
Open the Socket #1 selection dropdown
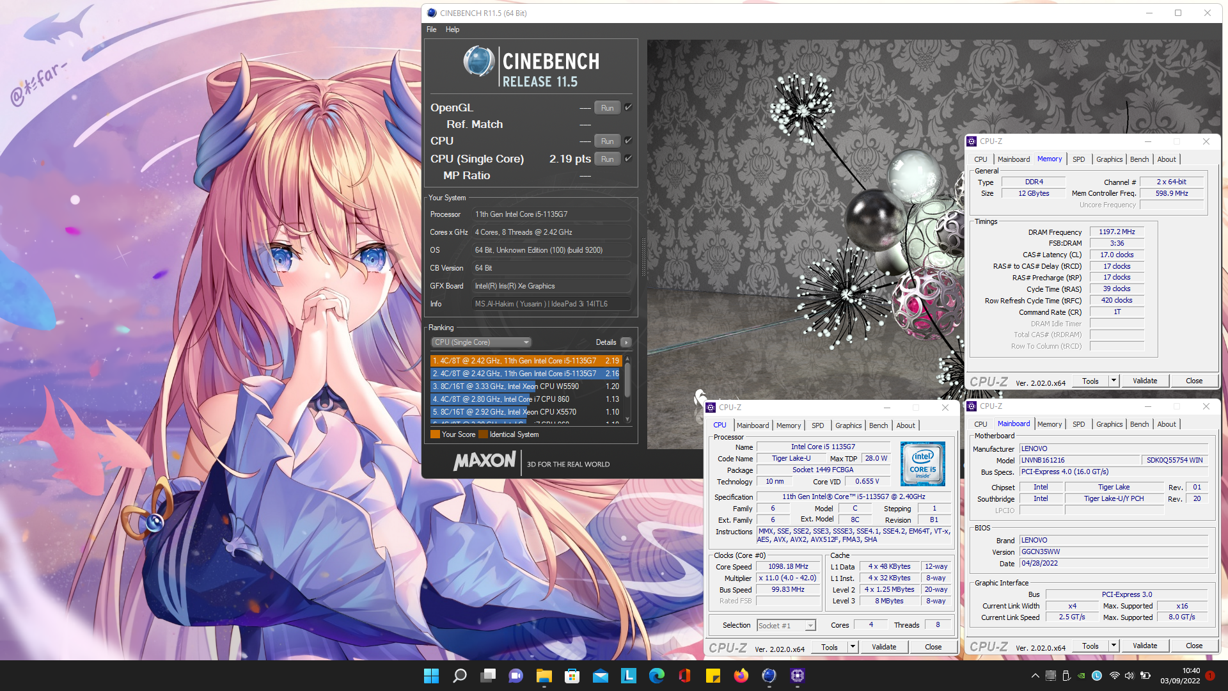tap(786, 626)
